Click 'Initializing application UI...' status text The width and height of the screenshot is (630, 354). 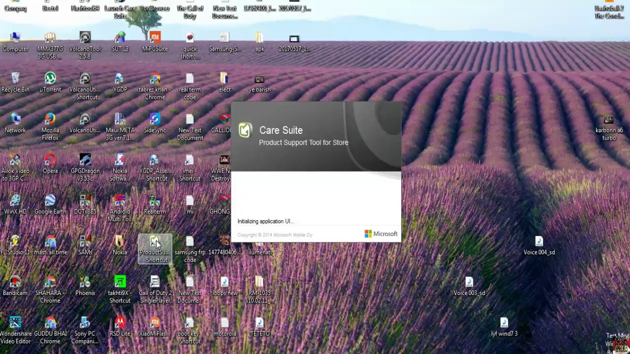pyautogui.click(x=266, y=221)
